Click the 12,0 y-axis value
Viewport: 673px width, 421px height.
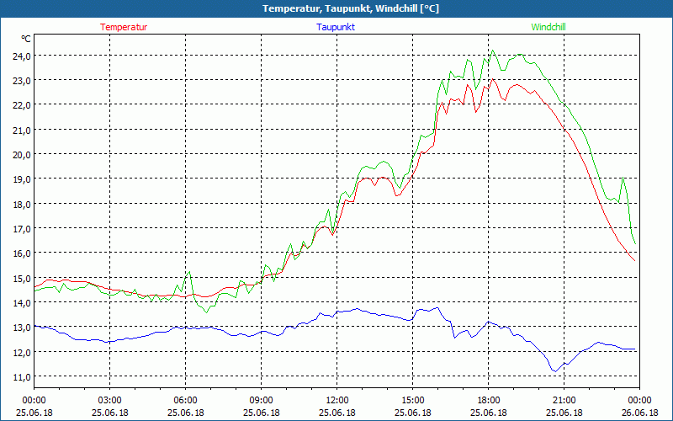(22, 352)
